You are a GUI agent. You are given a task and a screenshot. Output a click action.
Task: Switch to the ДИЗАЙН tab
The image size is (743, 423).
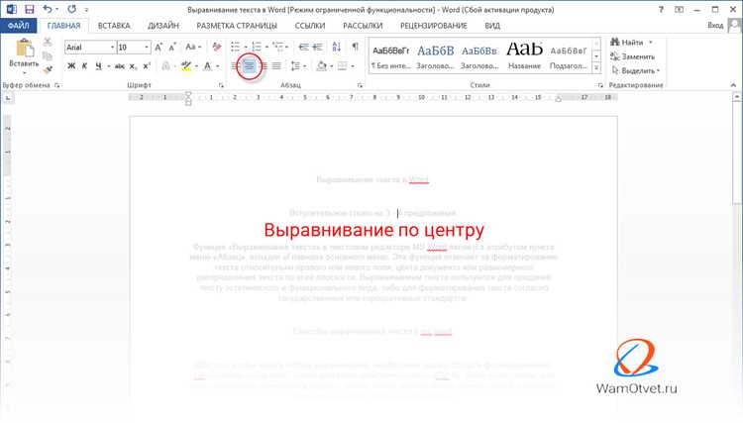(x=163, y=26)
